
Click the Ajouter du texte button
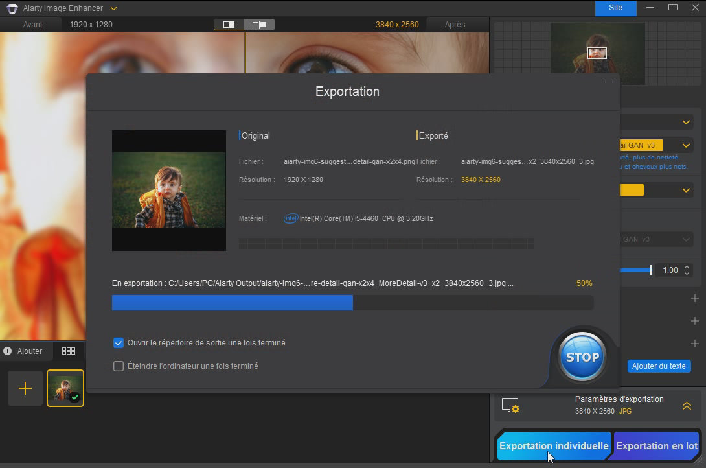coord(658,366)
